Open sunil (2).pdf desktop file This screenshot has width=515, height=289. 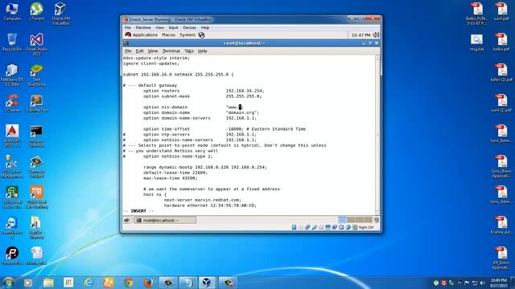501,104
